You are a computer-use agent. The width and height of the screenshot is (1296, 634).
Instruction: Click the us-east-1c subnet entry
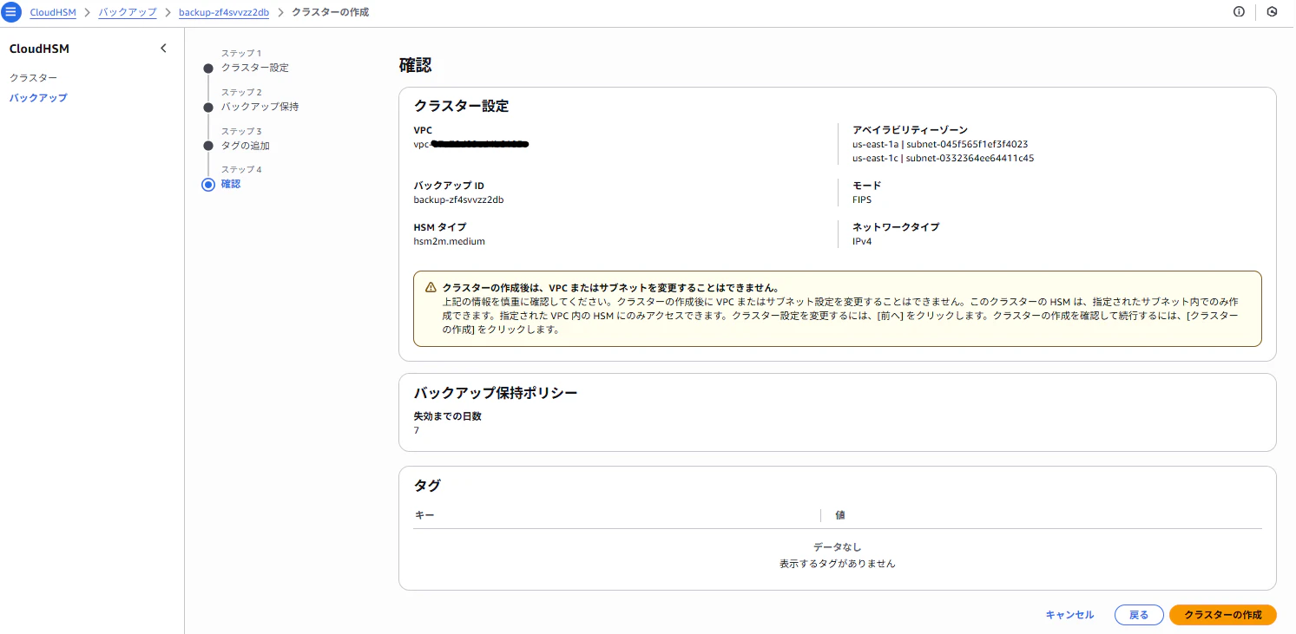tap(943, 158)
